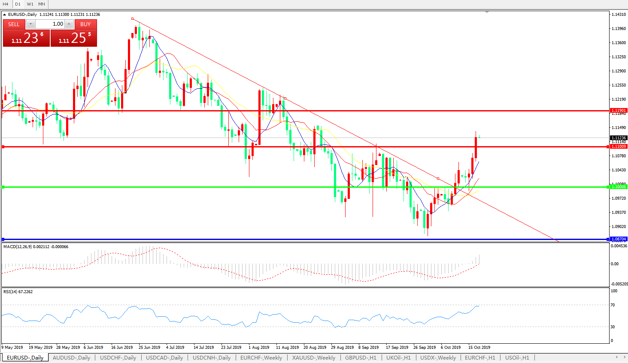
Task: Decrease trade volume with down arrow
Action: point(31,24)
